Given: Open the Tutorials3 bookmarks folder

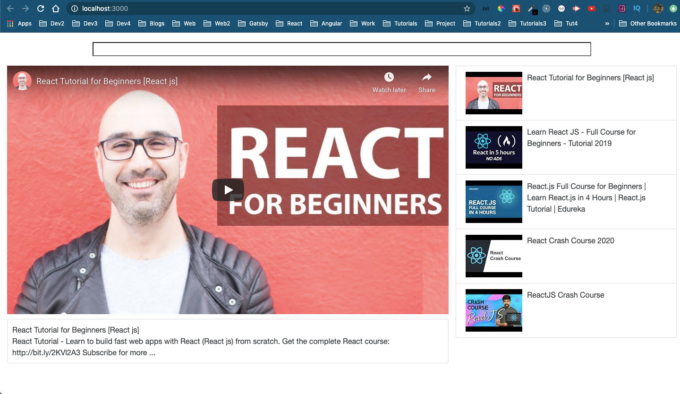Looking at the screenshot, I should click(527, 23).
